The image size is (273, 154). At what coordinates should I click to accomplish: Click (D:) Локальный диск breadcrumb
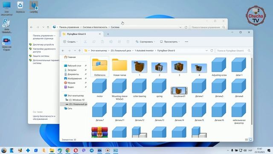121,50
